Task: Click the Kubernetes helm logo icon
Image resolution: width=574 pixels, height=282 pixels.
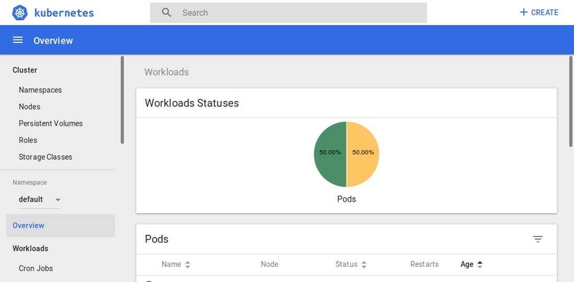Action: tap(20, 13)
